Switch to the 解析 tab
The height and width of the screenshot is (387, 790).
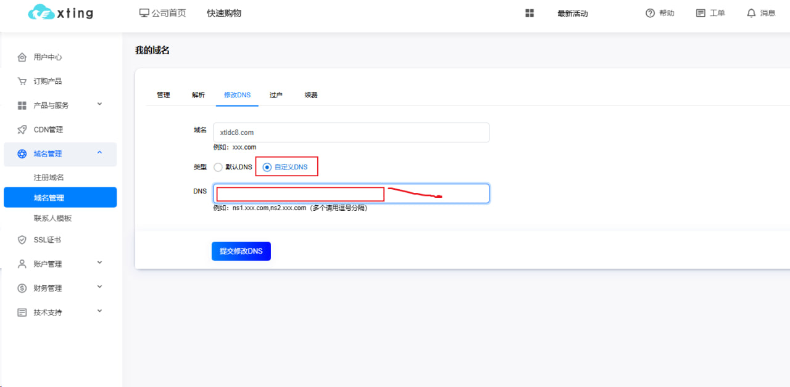click(x=198, y=95)
